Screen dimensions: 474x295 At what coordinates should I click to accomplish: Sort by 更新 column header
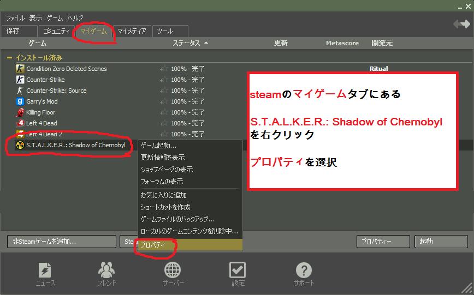pos(281,43)
